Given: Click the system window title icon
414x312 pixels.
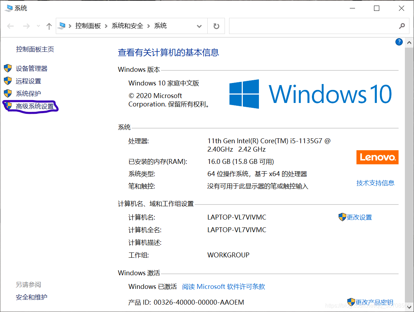Looking at the screenshot, I should click(8, 8).
